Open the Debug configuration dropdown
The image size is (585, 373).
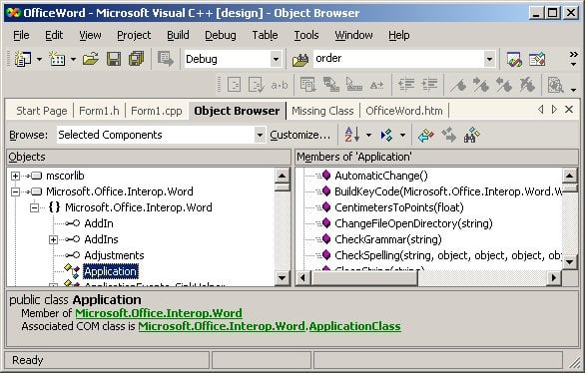[276, 59]
